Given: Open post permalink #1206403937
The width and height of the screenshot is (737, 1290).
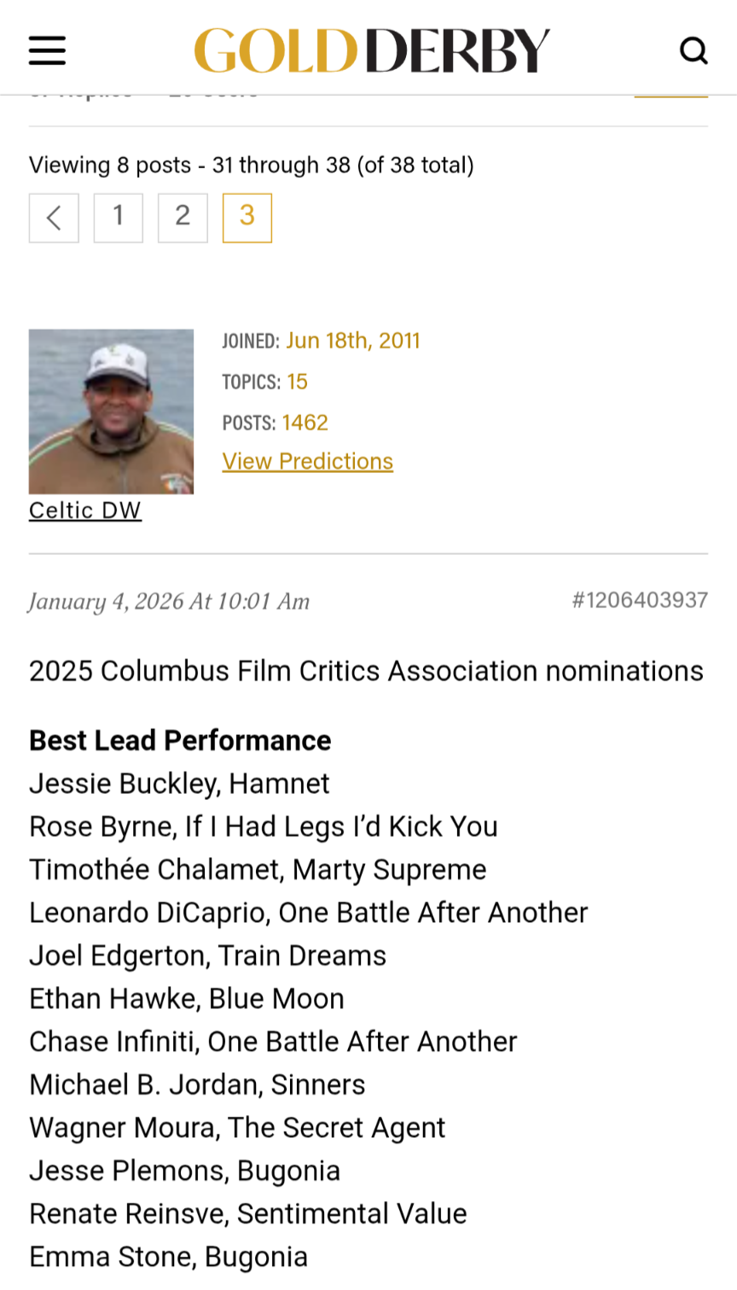Looking at the screenshot, I should 640,600.
